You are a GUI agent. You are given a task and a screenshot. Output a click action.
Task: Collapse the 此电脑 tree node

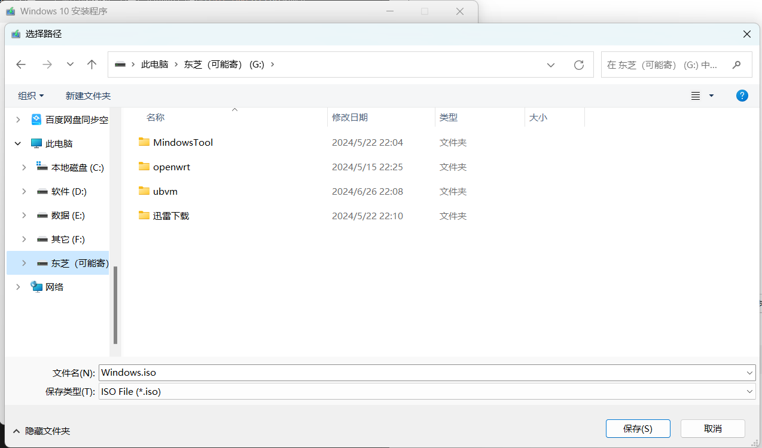click(18, 143)
